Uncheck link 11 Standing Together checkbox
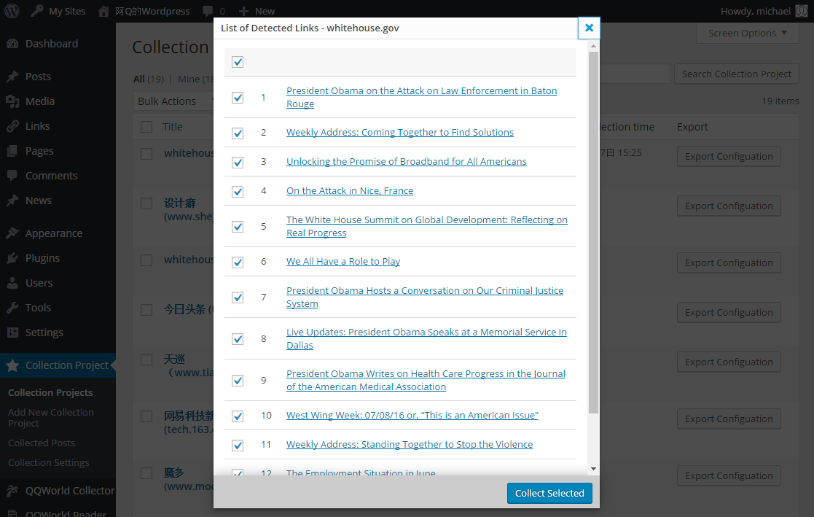The height and width of the screenshot is (517, 814). (238, 445)
